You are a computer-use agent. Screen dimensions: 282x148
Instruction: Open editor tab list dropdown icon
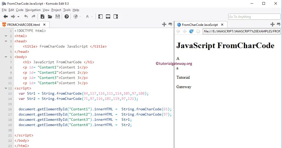(x=170, y=24)
